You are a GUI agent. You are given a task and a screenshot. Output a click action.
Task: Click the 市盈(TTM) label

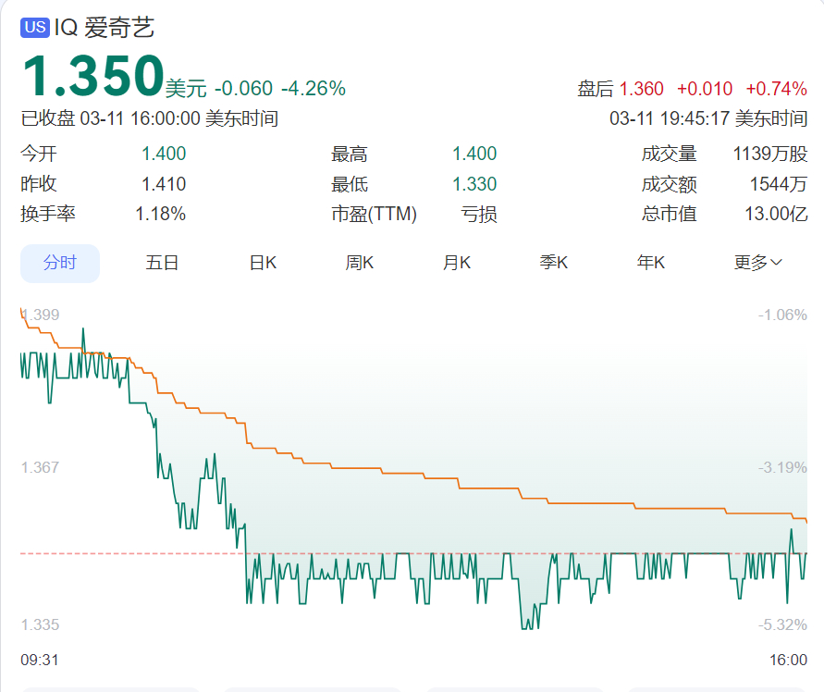click(x=375, y=214)
